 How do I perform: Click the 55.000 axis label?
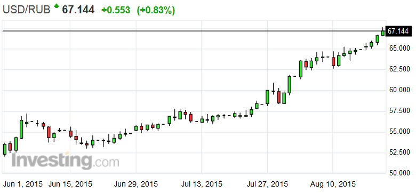pos(399,132)
